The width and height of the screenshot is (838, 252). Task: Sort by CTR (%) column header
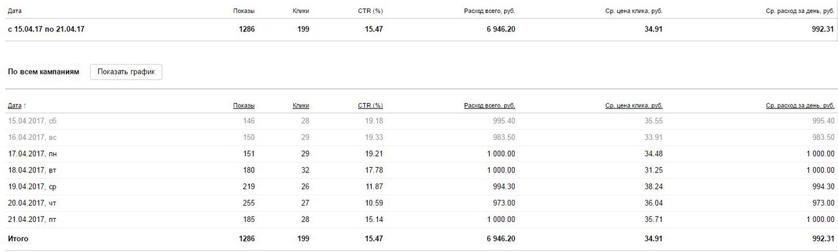click(x=371, y=105)
